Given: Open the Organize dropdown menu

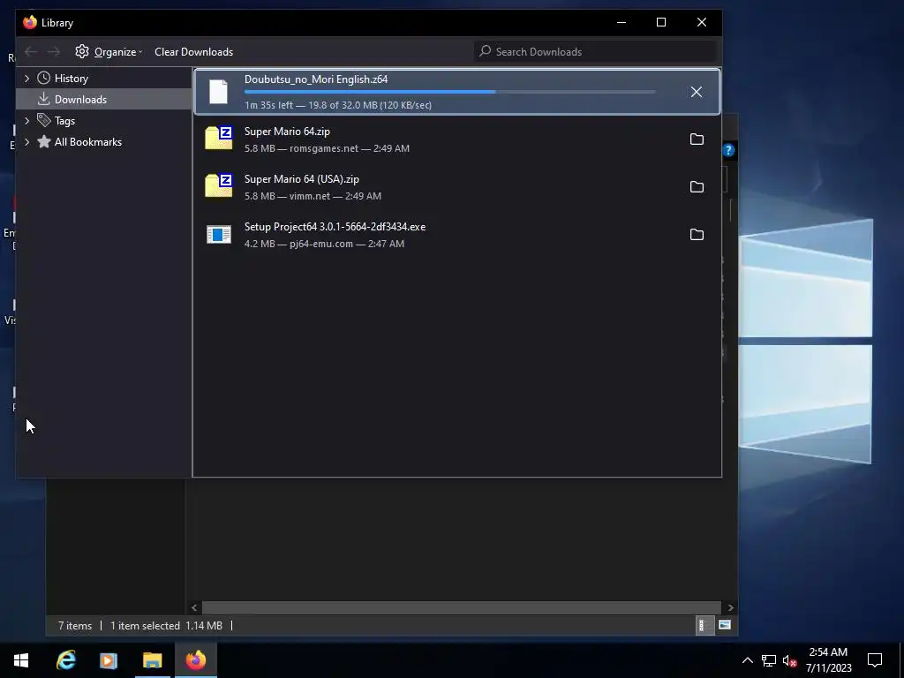Looking at the screenshot, I should point(118,52).
